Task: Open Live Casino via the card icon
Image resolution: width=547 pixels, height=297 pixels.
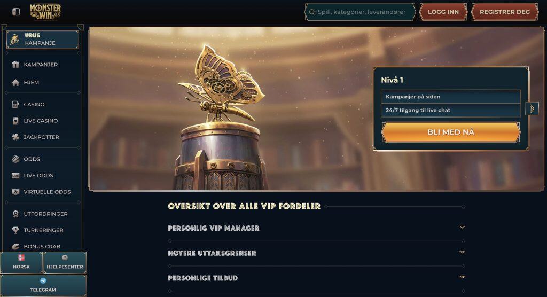Action: [x=15, y=121]
